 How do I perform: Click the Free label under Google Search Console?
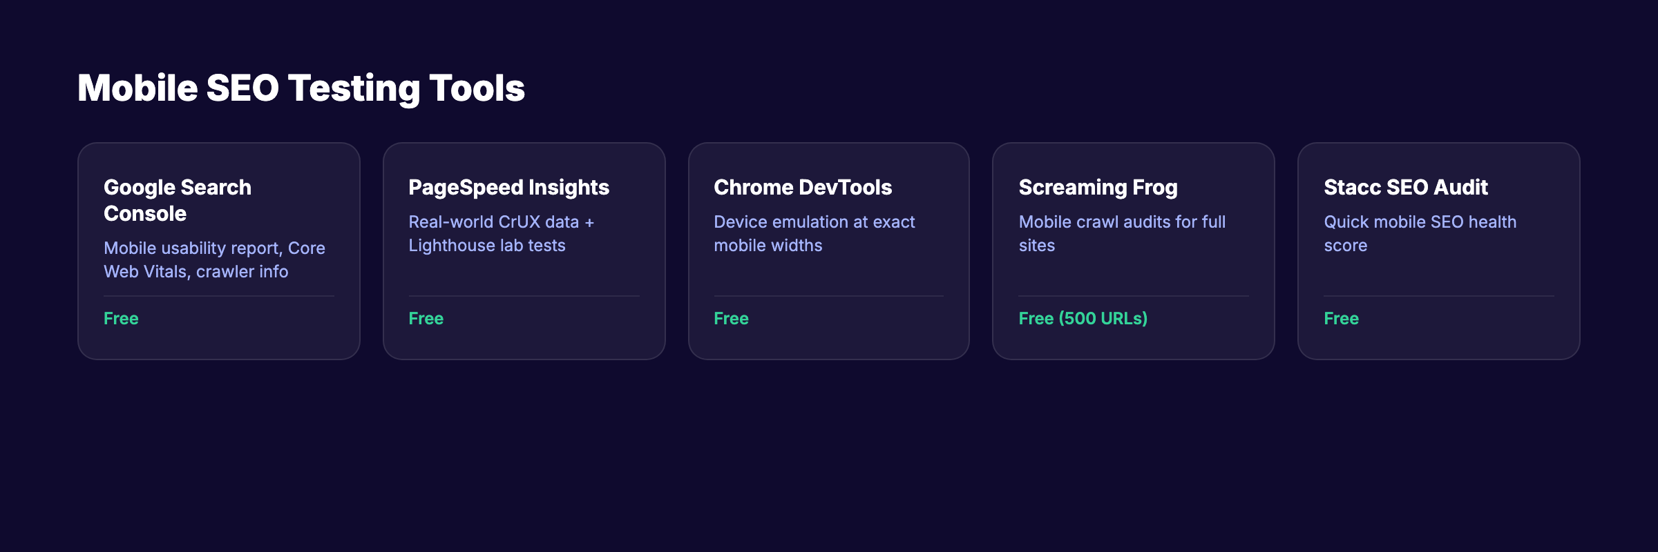point(121,318)
